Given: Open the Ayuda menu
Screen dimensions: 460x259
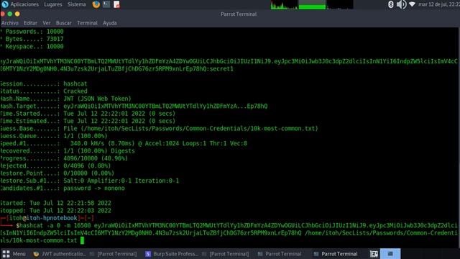Looking at the screenshot, I should 110,23.
